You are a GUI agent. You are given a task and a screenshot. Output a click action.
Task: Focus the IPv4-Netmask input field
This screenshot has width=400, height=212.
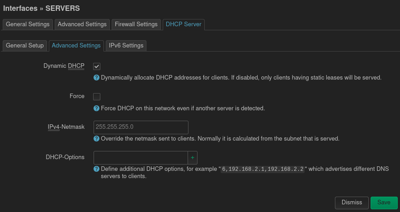(141, 127)
